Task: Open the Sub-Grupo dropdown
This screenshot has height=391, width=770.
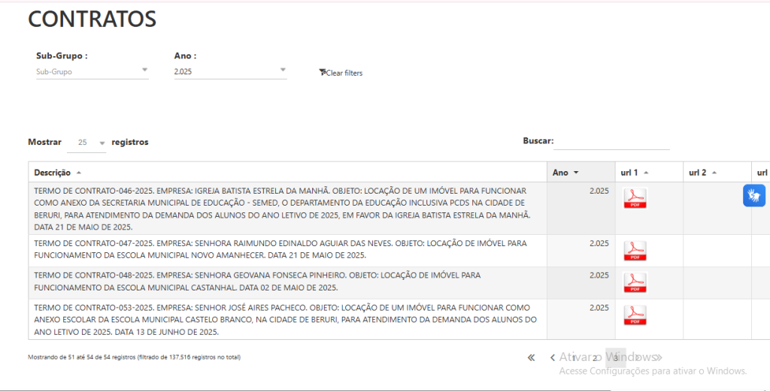Action: point(92,72)
